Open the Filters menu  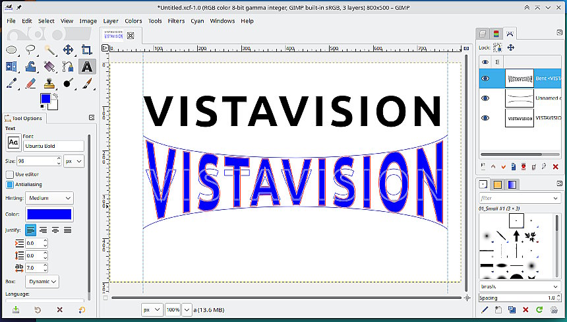tap(176, 21)
